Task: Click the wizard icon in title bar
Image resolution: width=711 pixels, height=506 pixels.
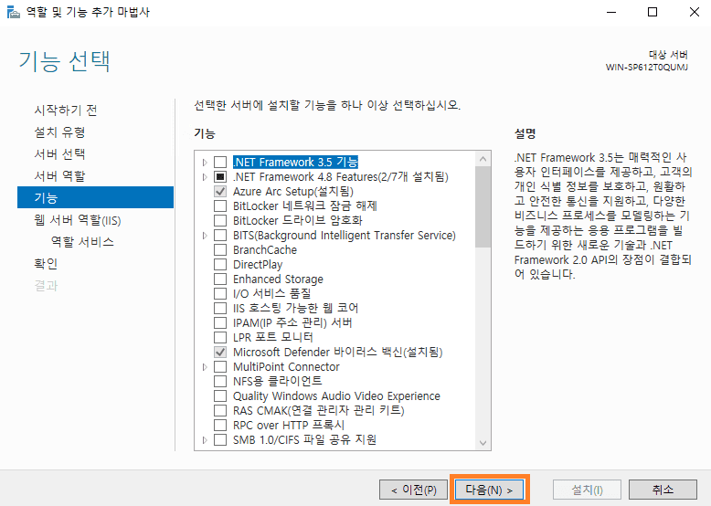Action: click(x=13, y=12)
